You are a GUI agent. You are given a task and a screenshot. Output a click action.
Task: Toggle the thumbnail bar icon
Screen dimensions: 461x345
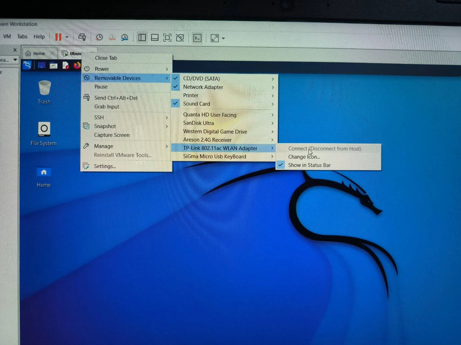(x=155, y=38)
